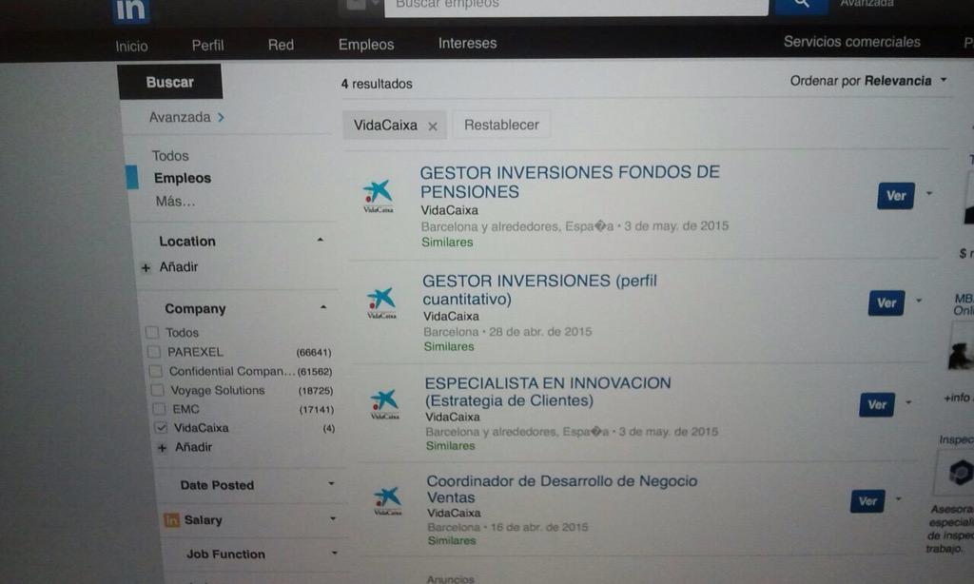Go to the Inicio menu
This screenshot has height=584, width=974.
(131, 46)
